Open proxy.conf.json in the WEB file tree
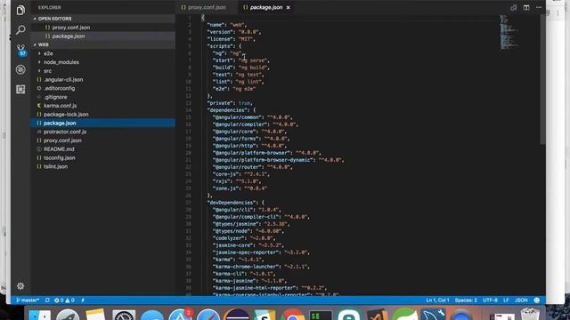570x320 pixels. click(103, 140)
